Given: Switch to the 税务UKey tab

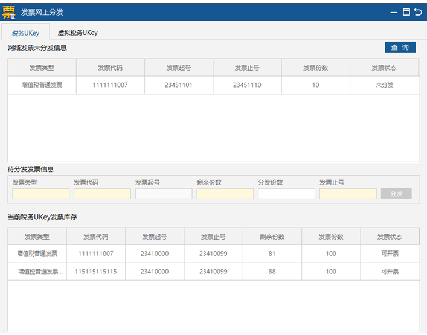Looking at the screenshot, I should pos(25,33).
